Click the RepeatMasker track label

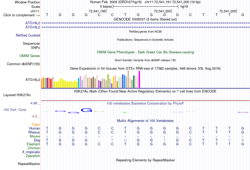pyautogui.click(x=29, y=164)
